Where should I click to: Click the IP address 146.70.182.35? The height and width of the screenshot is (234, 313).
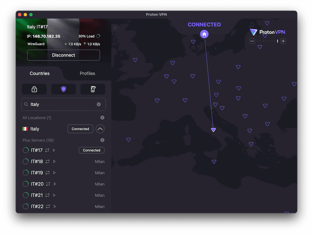pos(46,36)
